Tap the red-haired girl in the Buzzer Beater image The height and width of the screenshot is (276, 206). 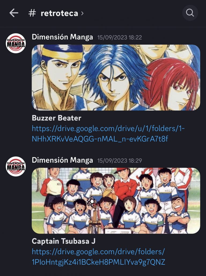173,84
